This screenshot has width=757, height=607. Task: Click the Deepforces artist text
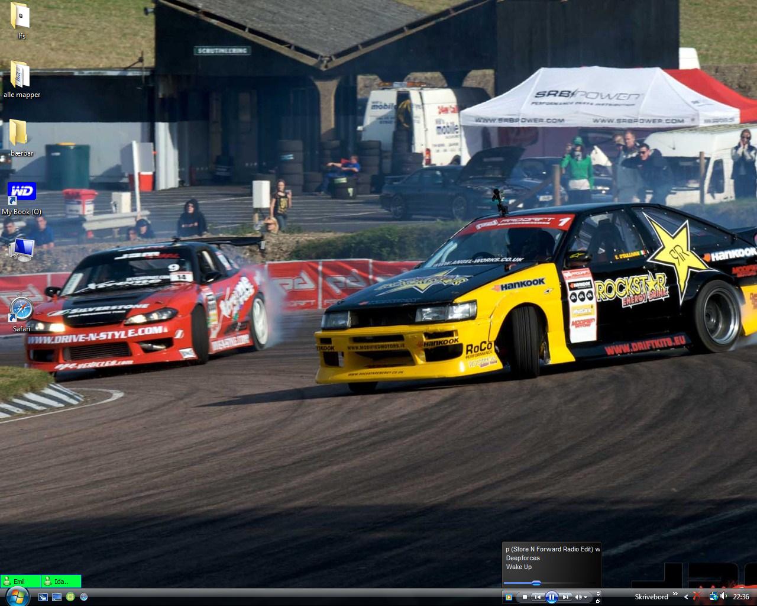523,558
